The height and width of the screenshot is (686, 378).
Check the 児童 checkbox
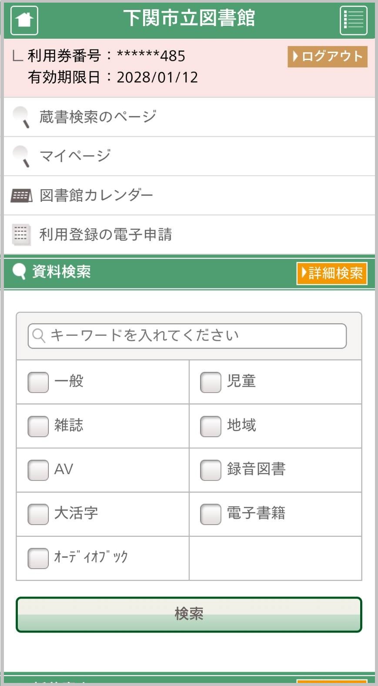coord(210,382)
